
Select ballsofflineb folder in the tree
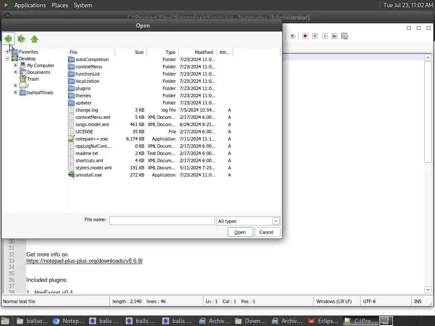tap(40, 93)
